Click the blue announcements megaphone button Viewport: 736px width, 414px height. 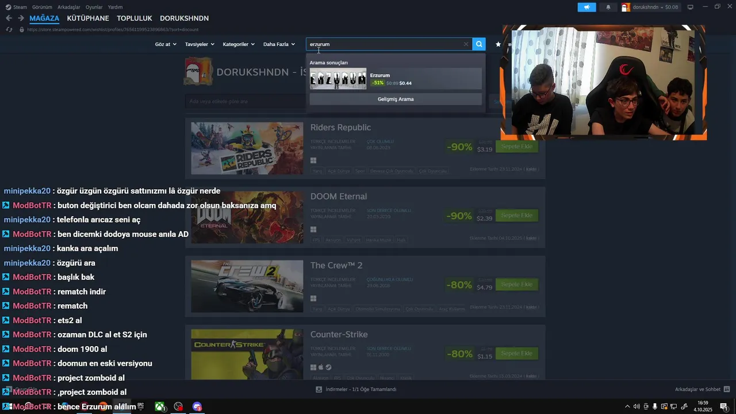click(x=586, y=7)
